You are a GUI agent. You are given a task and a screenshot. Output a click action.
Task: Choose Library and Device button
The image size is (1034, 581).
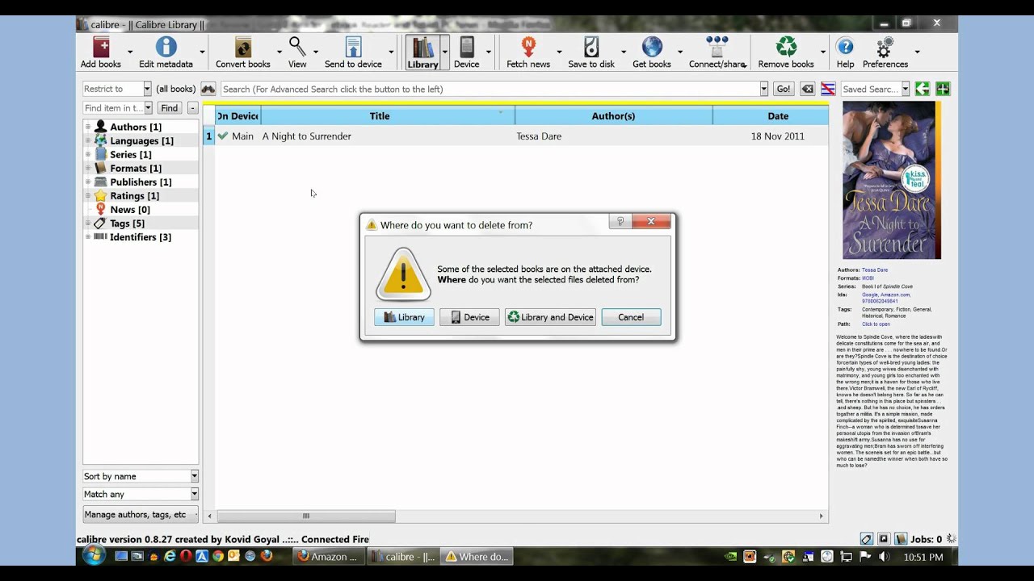550,317
